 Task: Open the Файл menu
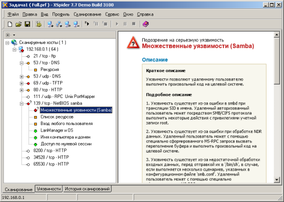13,14
